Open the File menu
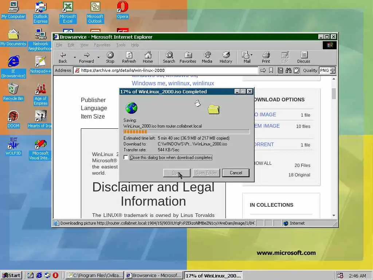Viewport: 373px width, 280px height. coord(59,45)
